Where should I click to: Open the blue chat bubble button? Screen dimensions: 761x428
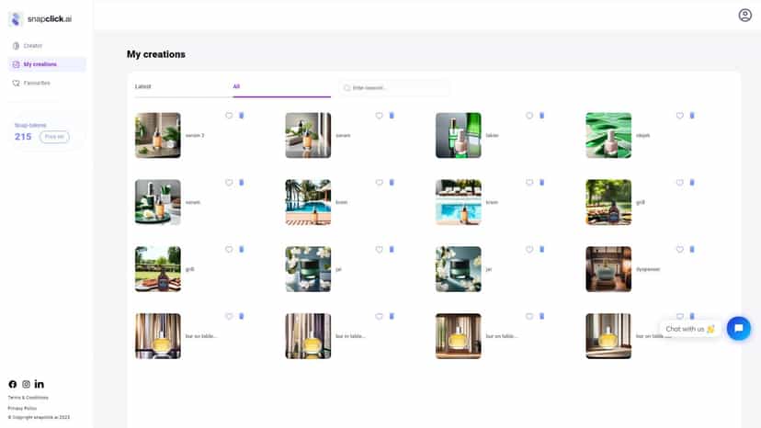pyautogui.click(x=739, y=329)
